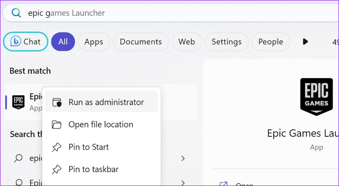Click pin icon beside Pin to taskbar
The width and height of the screenshot is (339, 186).
click(x=57, y=170)
